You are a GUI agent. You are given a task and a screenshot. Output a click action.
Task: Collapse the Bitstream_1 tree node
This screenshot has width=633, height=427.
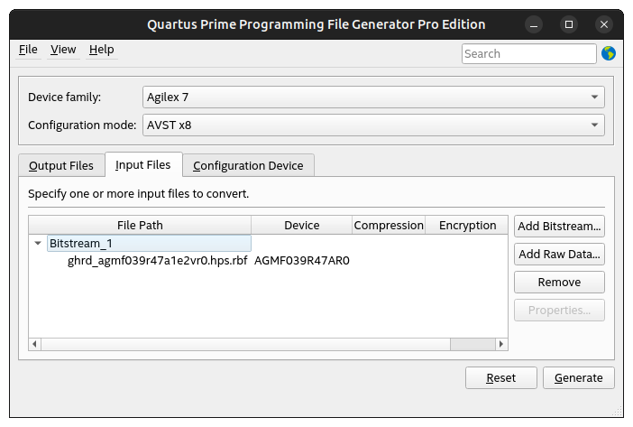pyautogui.click(x=38, y=243)
